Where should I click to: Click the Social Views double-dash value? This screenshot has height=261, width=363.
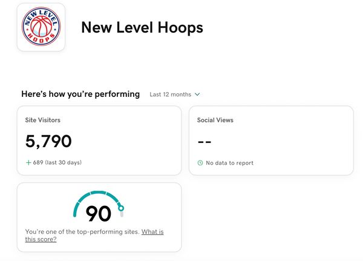[x=204, y=141]
